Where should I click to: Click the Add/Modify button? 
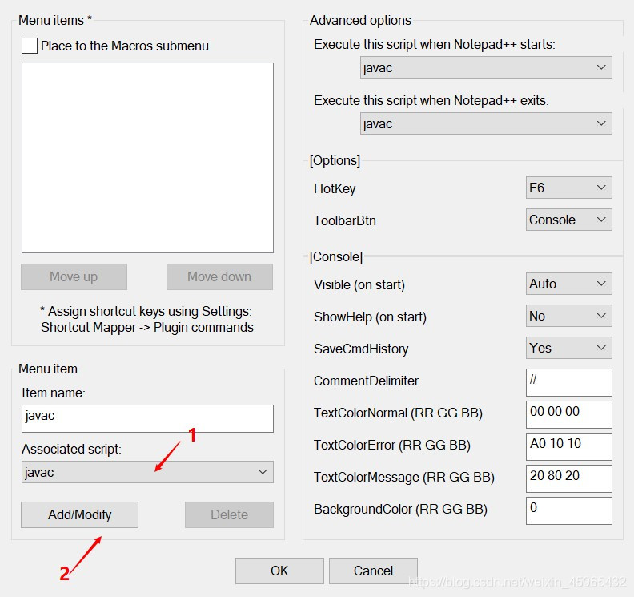(x=80, y=514)
